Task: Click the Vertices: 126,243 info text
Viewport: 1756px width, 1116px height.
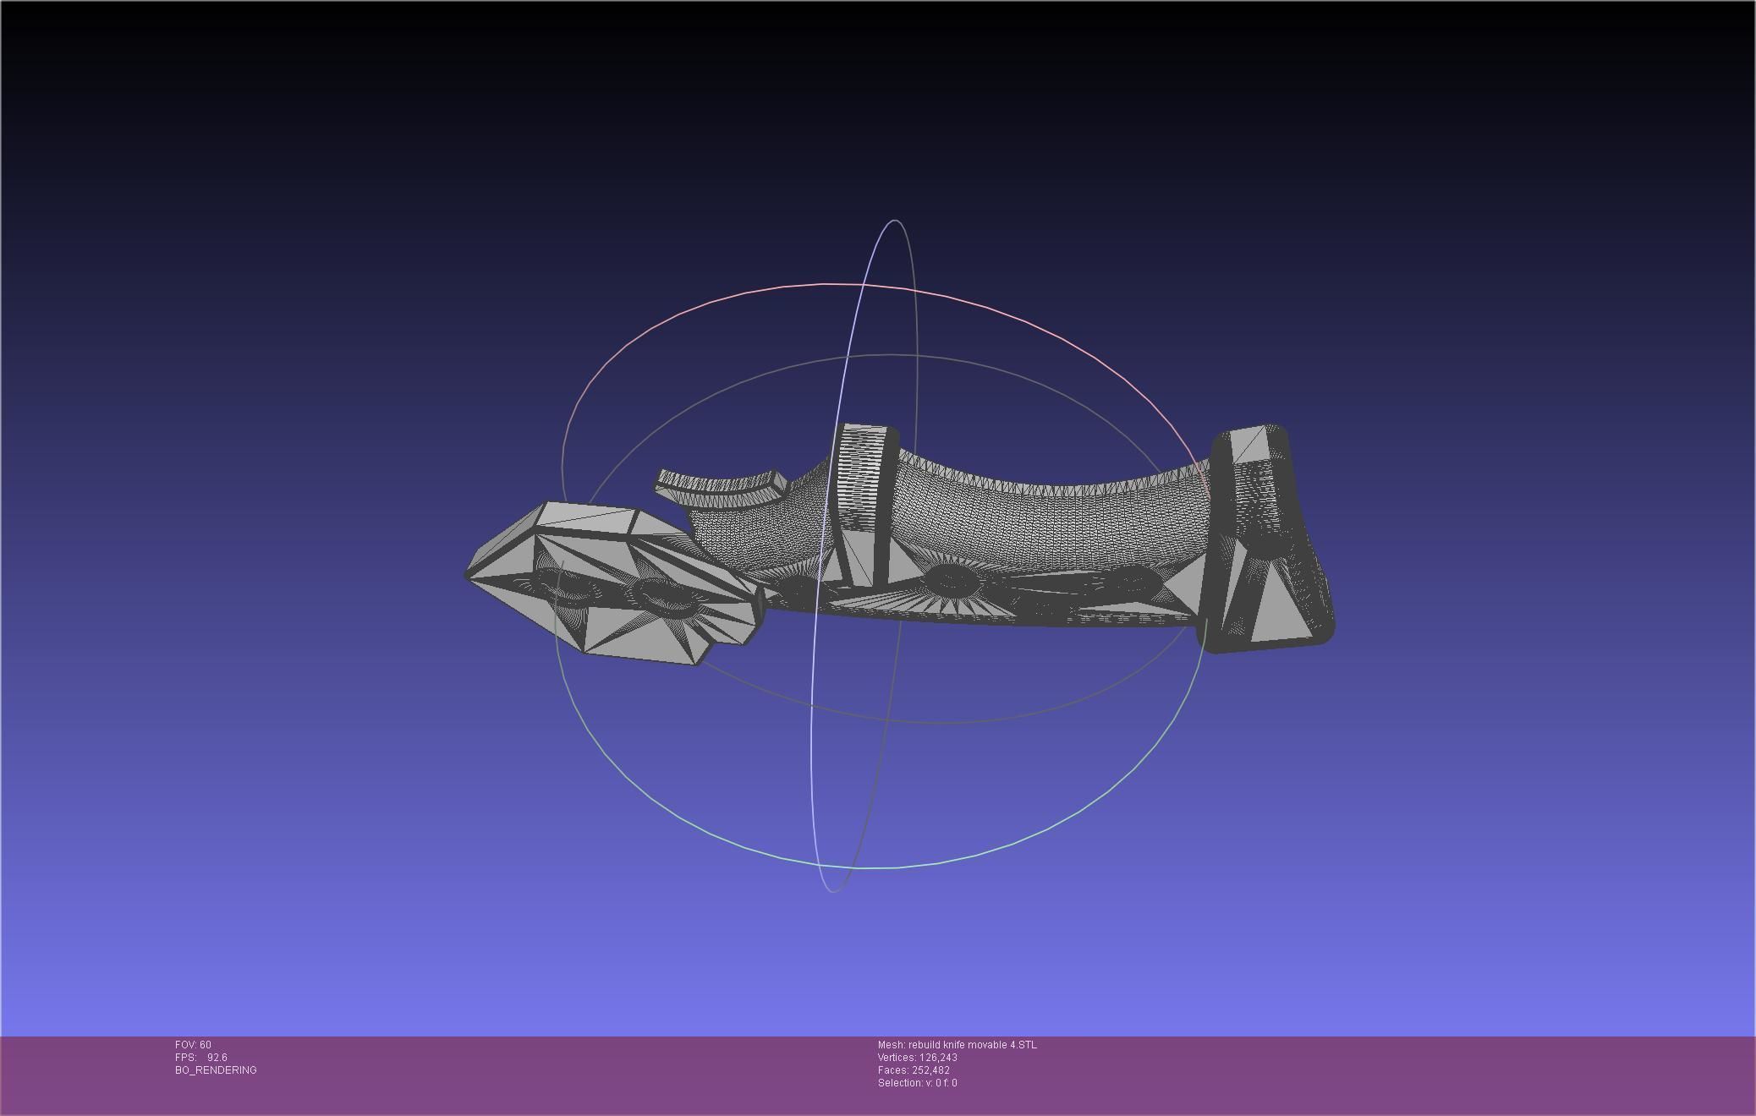Action: click(x=918, y=1058)
